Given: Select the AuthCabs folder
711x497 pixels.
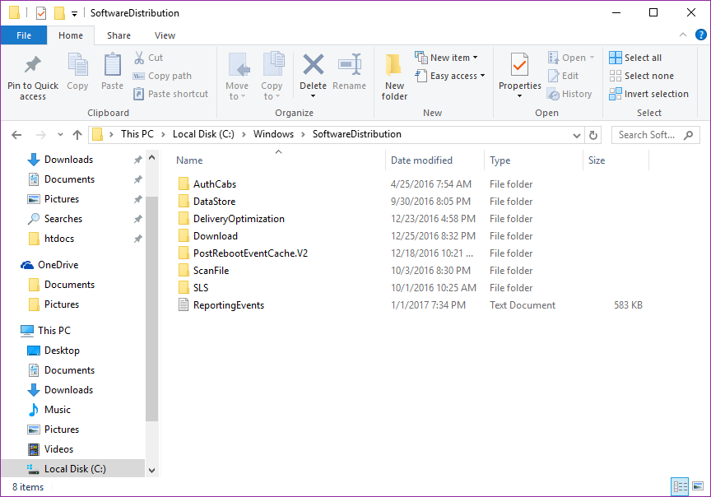Looking at the screenshot, I should 207,184.
